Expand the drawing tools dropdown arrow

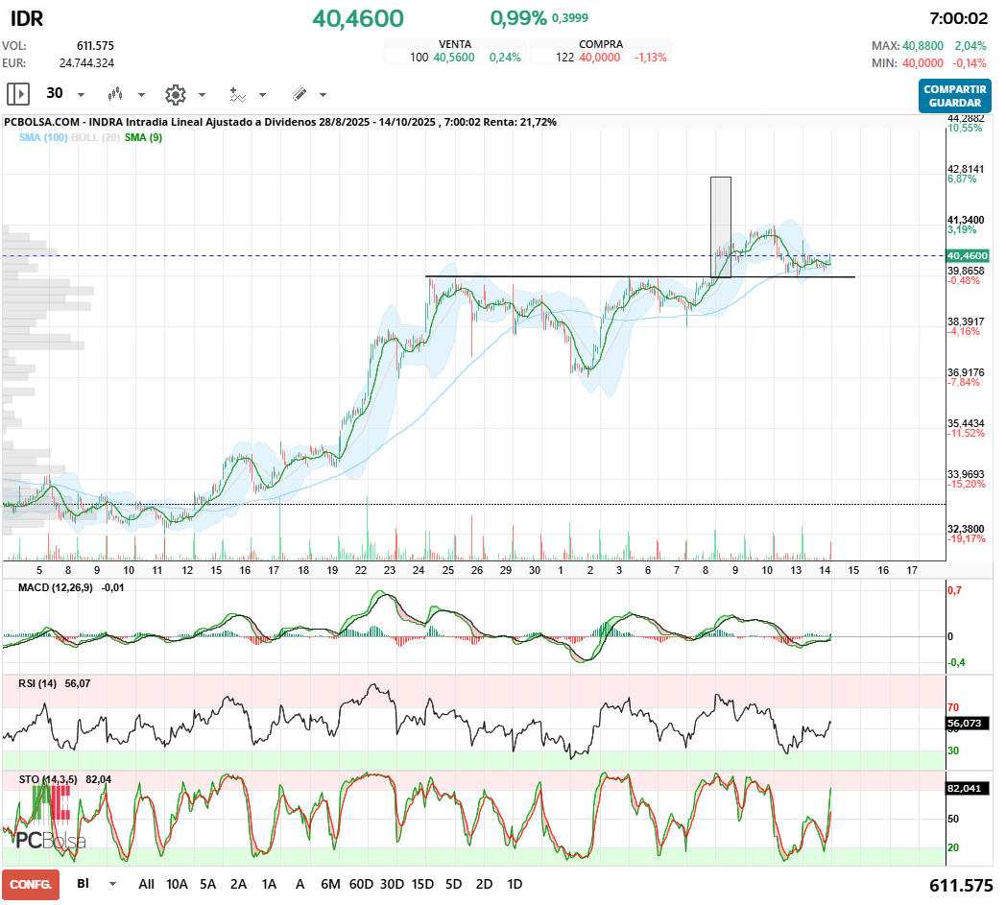coord(323,95)
